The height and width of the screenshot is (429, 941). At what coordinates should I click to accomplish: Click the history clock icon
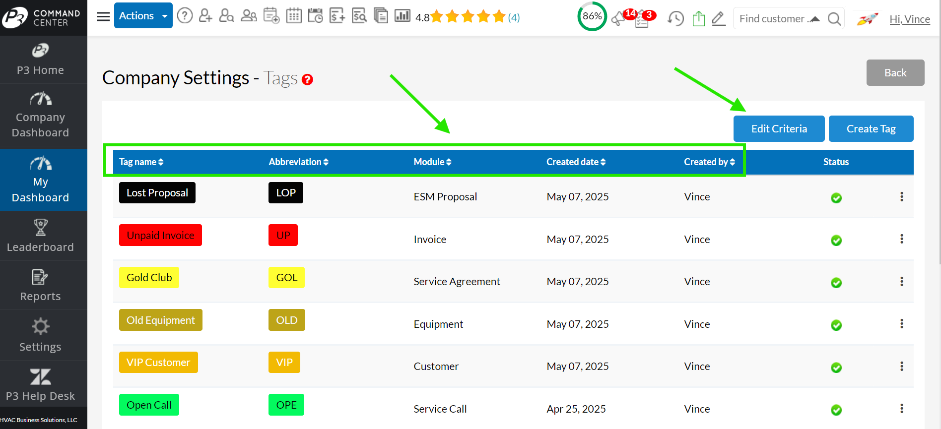point(675,19)
